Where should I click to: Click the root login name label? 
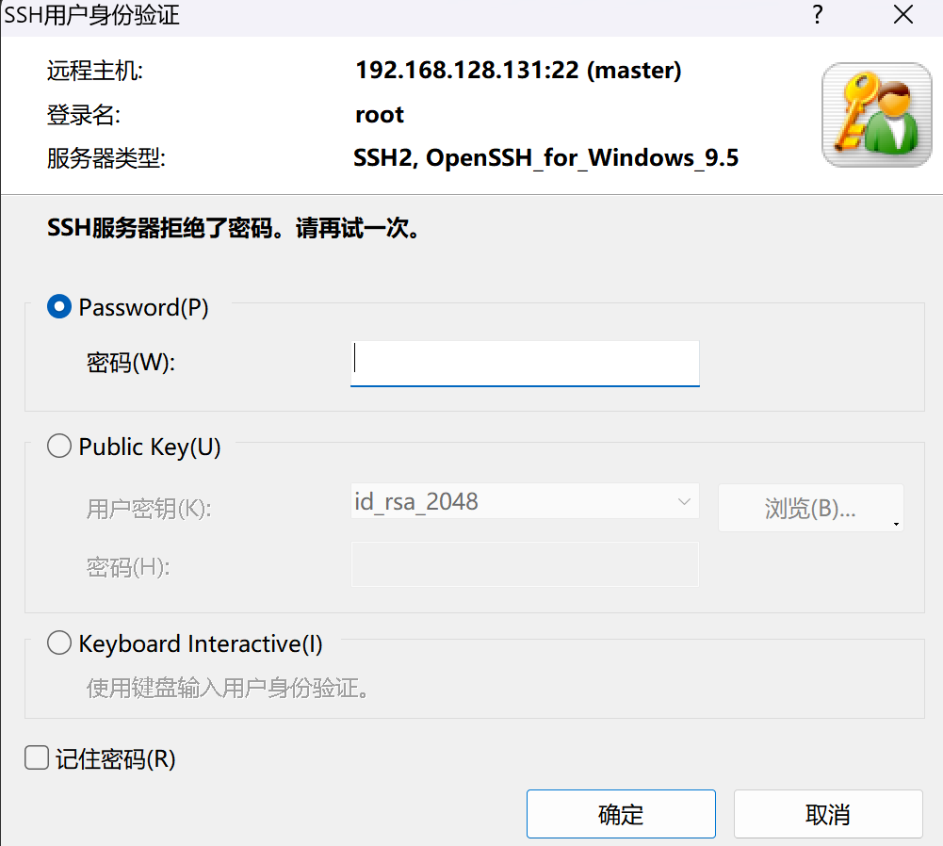tap(379, 114)
